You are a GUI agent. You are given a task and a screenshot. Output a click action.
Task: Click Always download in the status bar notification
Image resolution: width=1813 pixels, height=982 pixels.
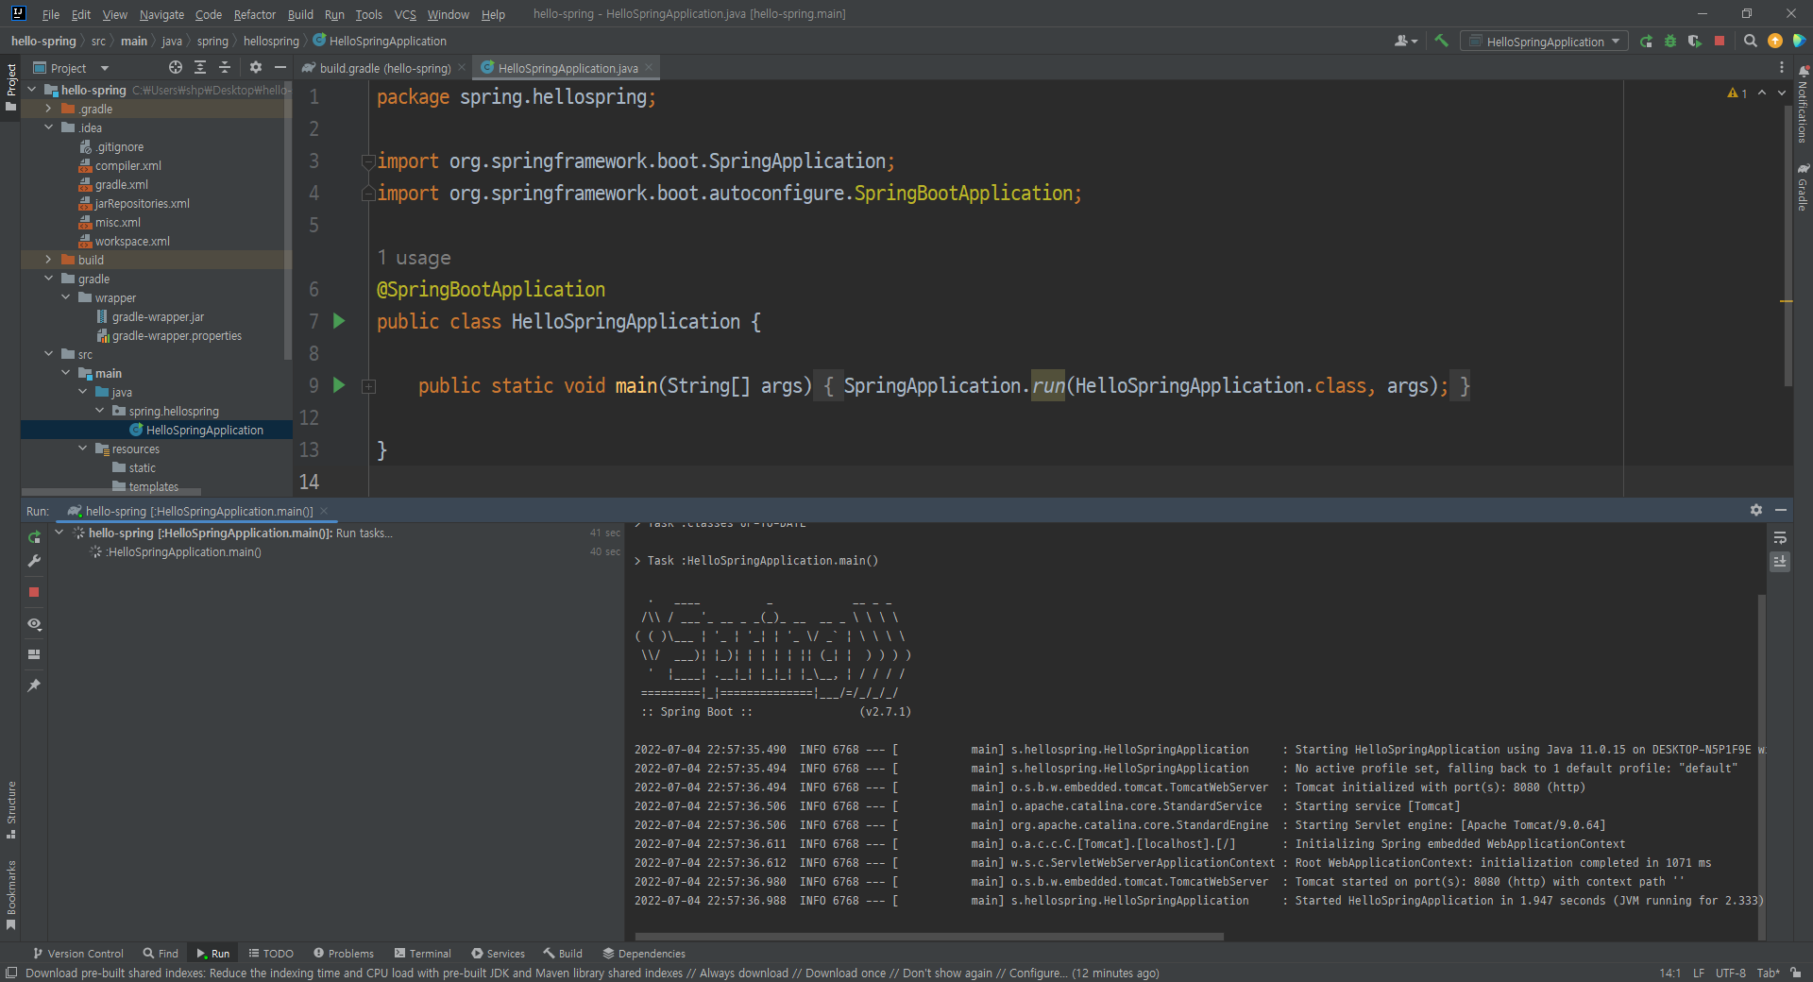click(743, 973)
